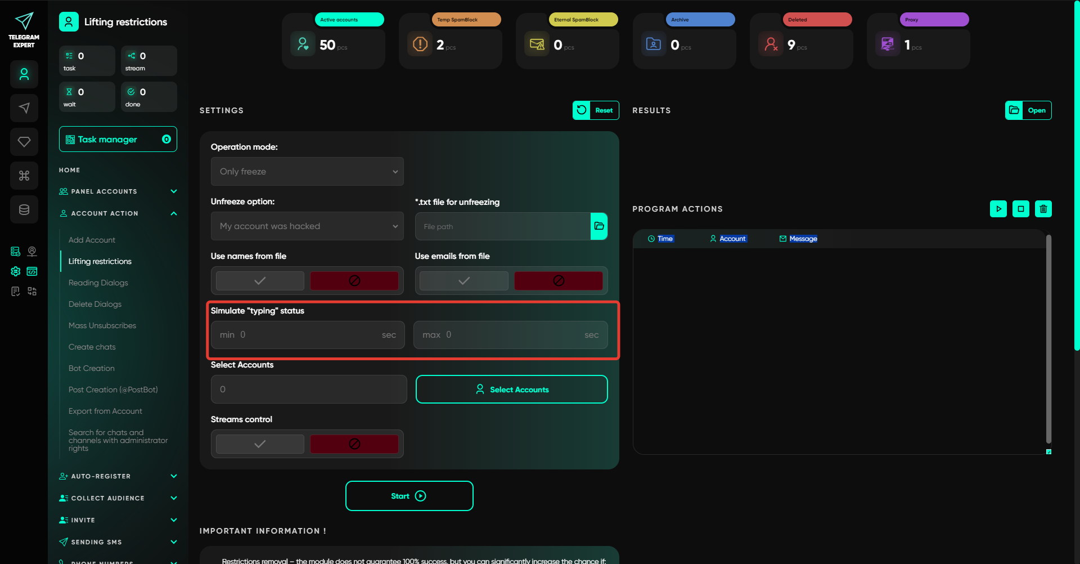The width and height of the screenshot is (1080, 564).
Task: Expand the Collect Audience section
Action: tap(118, 498)
